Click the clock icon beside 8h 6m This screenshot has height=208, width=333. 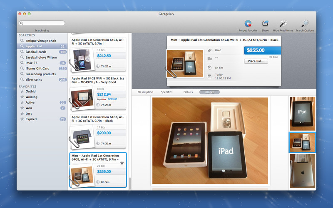pyautogui.click(x=210, y=68)
